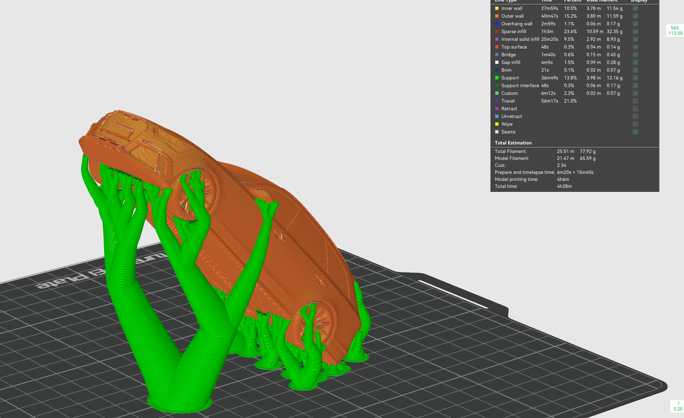The image size is (684, 418).
Task: Enable Retract display checkbox
Action: click(x=635, y=109)
